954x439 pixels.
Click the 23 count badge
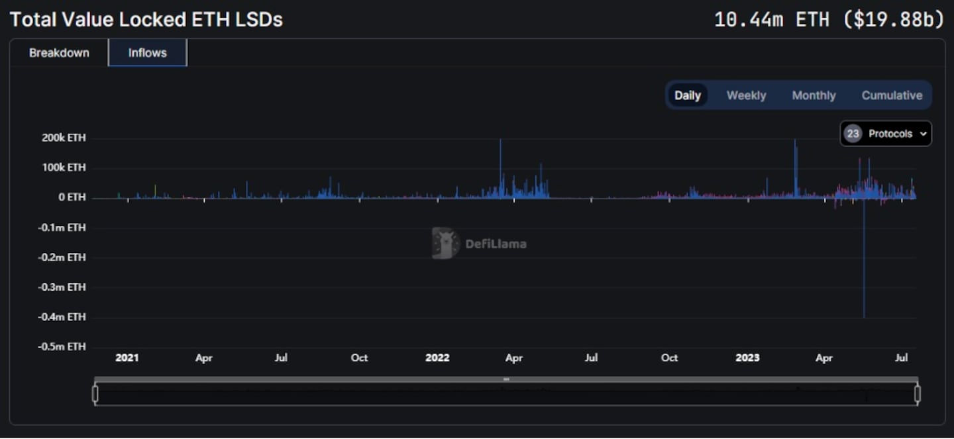(853, 134)
